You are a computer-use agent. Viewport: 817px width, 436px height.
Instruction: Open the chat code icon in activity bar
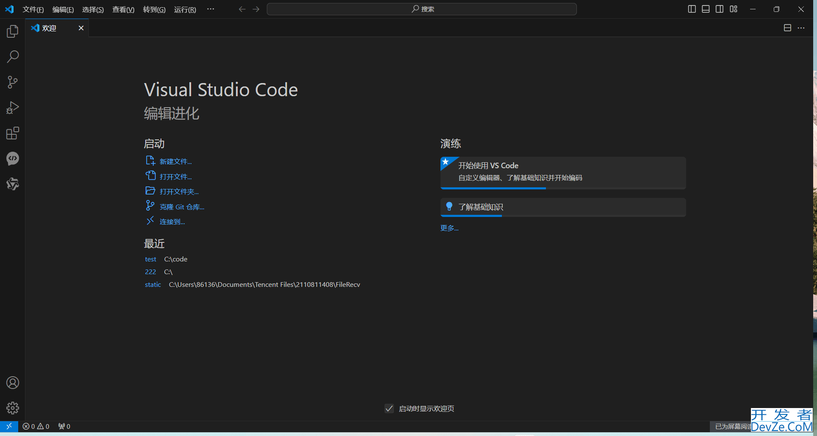point(13,158)
